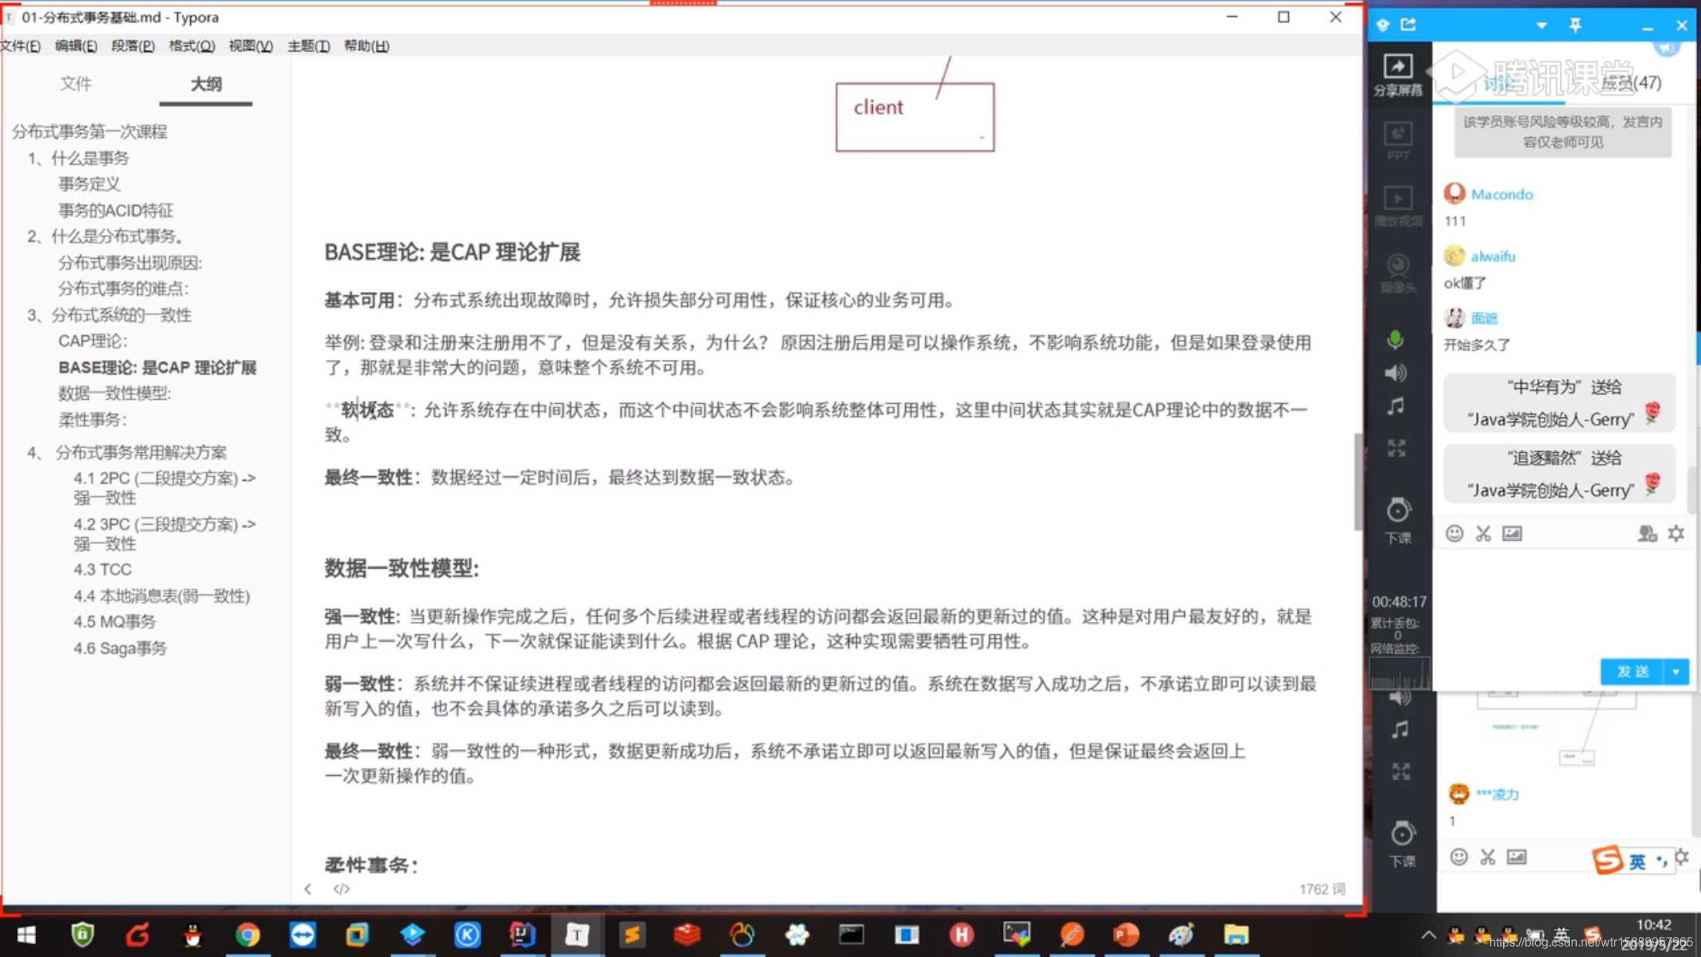Open TeamViewer from taskbar

[302, 935]
